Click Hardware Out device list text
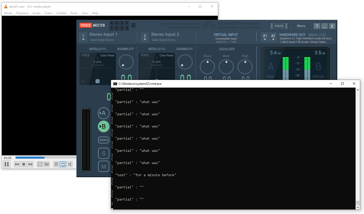Image resolution: width=364 pixels, height=214 pixels. [305, 40]
